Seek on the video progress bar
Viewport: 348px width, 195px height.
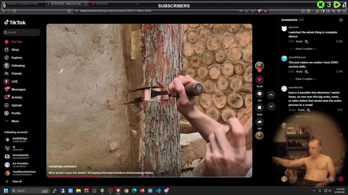[x=149, y=177]
